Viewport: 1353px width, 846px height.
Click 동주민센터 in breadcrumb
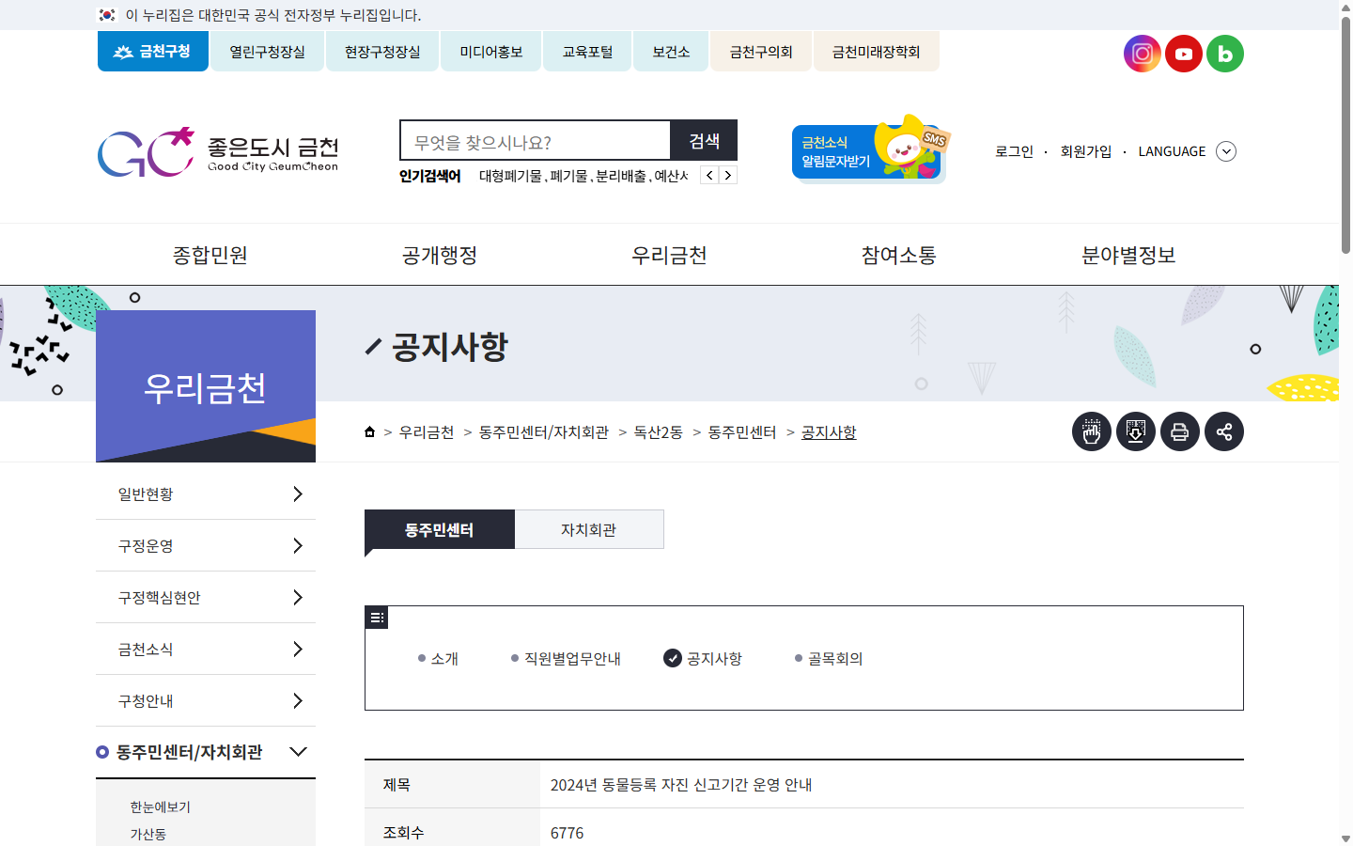[742, 432]
